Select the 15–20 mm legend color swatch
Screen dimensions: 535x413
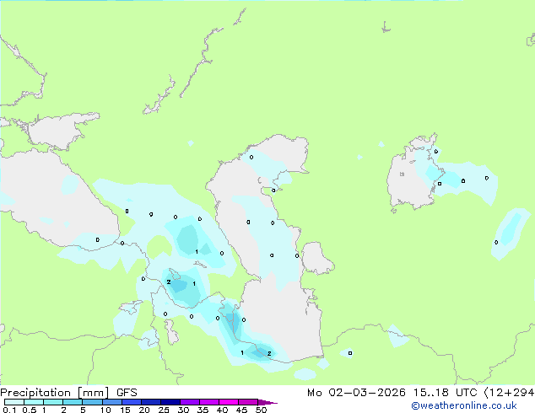click(x=131, y=402)
